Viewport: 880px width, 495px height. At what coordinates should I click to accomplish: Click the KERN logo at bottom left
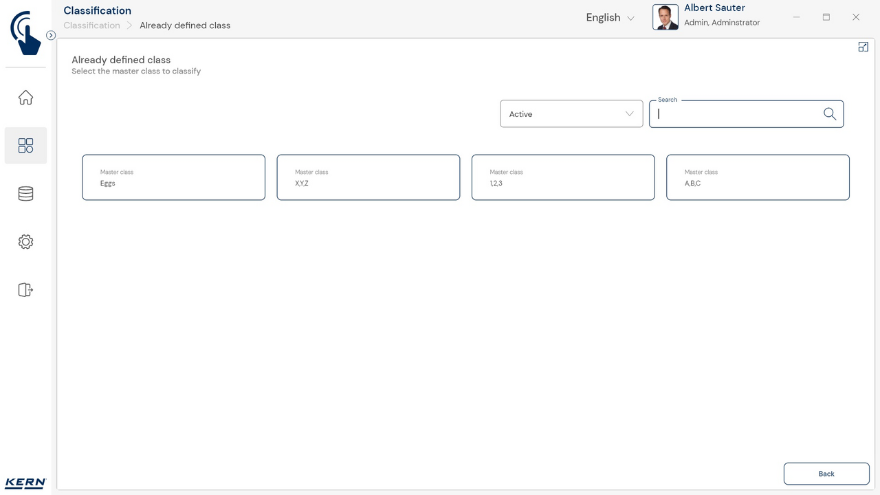(25, 483)
